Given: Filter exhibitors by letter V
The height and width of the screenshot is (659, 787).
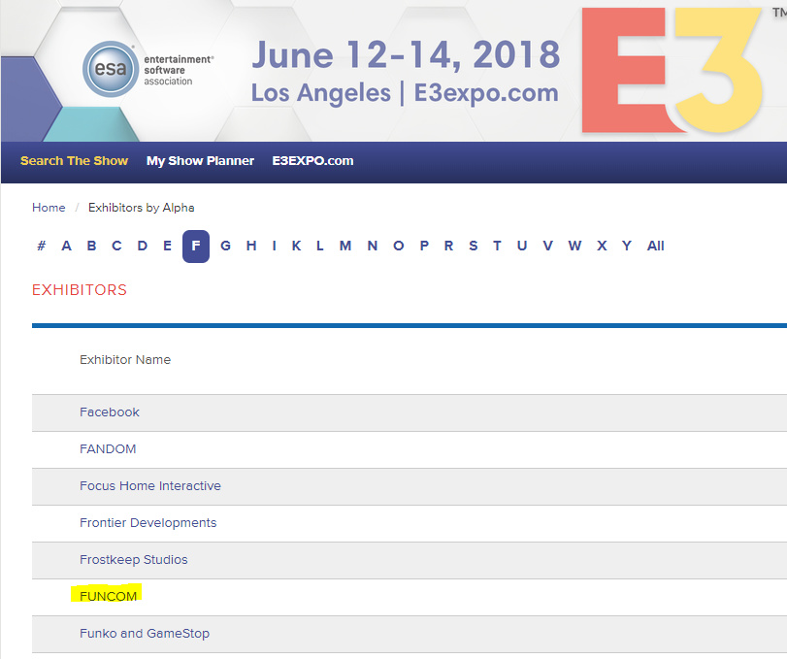Looking at the screenshot, I should 547,246.
